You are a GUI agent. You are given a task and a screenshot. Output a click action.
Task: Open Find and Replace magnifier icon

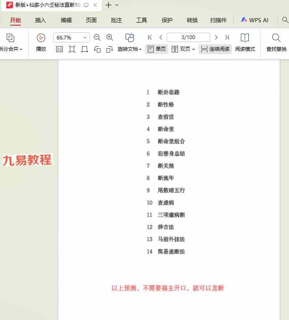click(276, 38)
